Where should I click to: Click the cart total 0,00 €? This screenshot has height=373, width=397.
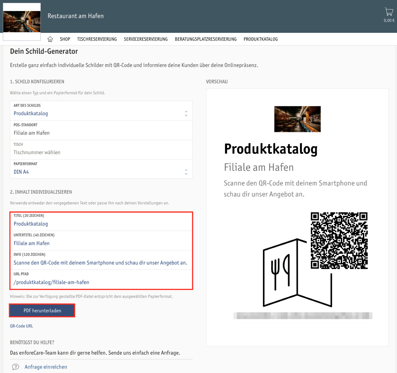[389, 21]
